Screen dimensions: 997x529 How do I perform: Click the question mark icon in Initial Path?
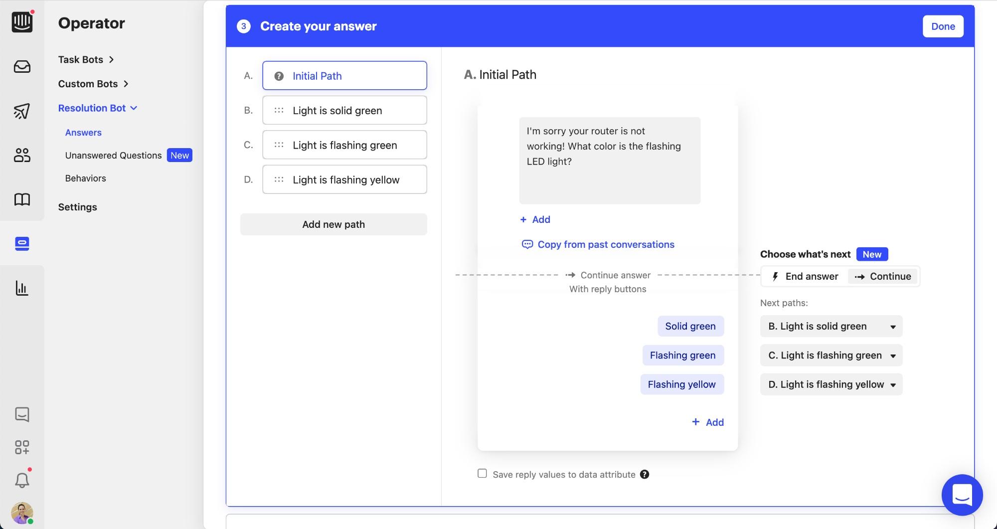click(x=279, y=76)
